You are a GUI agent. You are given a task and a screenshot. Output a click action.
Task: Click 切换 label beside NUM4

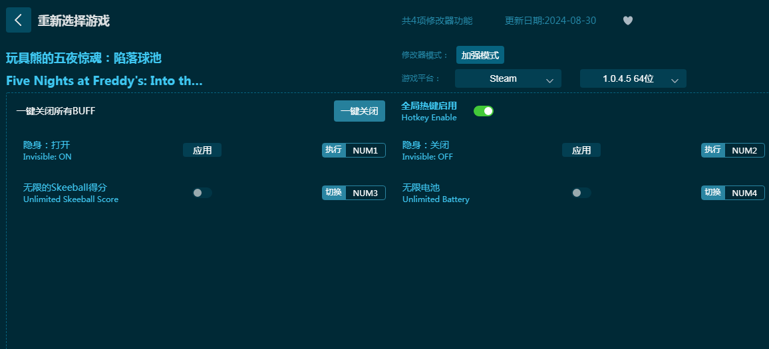tap(713, 193)
